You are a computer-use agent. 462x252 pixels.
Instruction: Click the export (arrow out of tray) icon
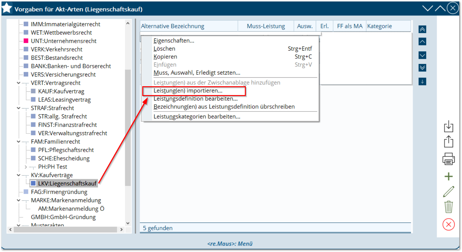tap(448, 141)
